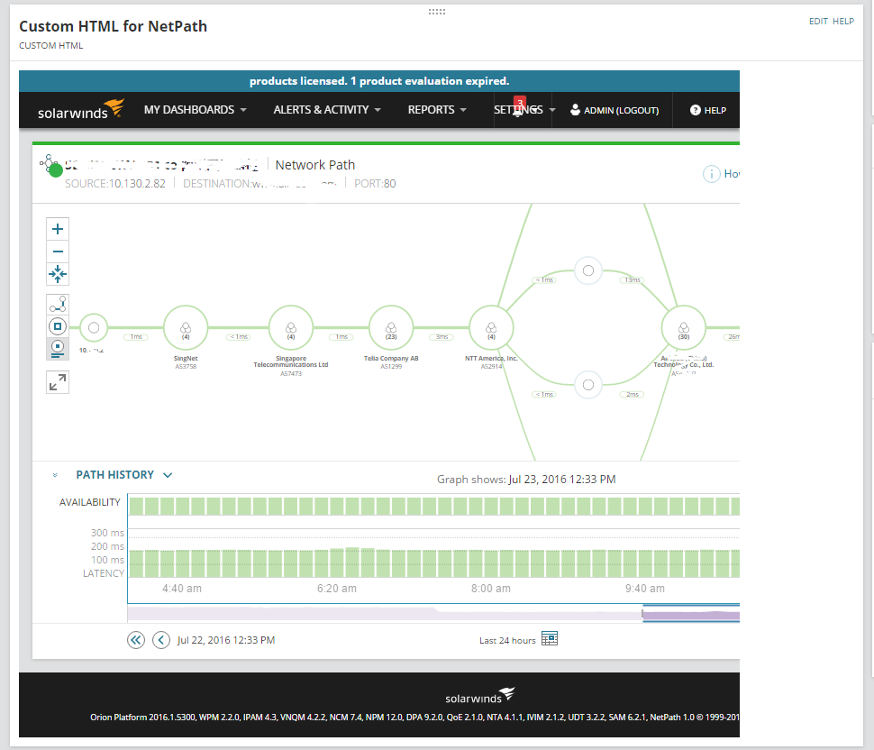Select the NTT America, Inc. node
Screen dimensions: 874x750
click(491, 328)
